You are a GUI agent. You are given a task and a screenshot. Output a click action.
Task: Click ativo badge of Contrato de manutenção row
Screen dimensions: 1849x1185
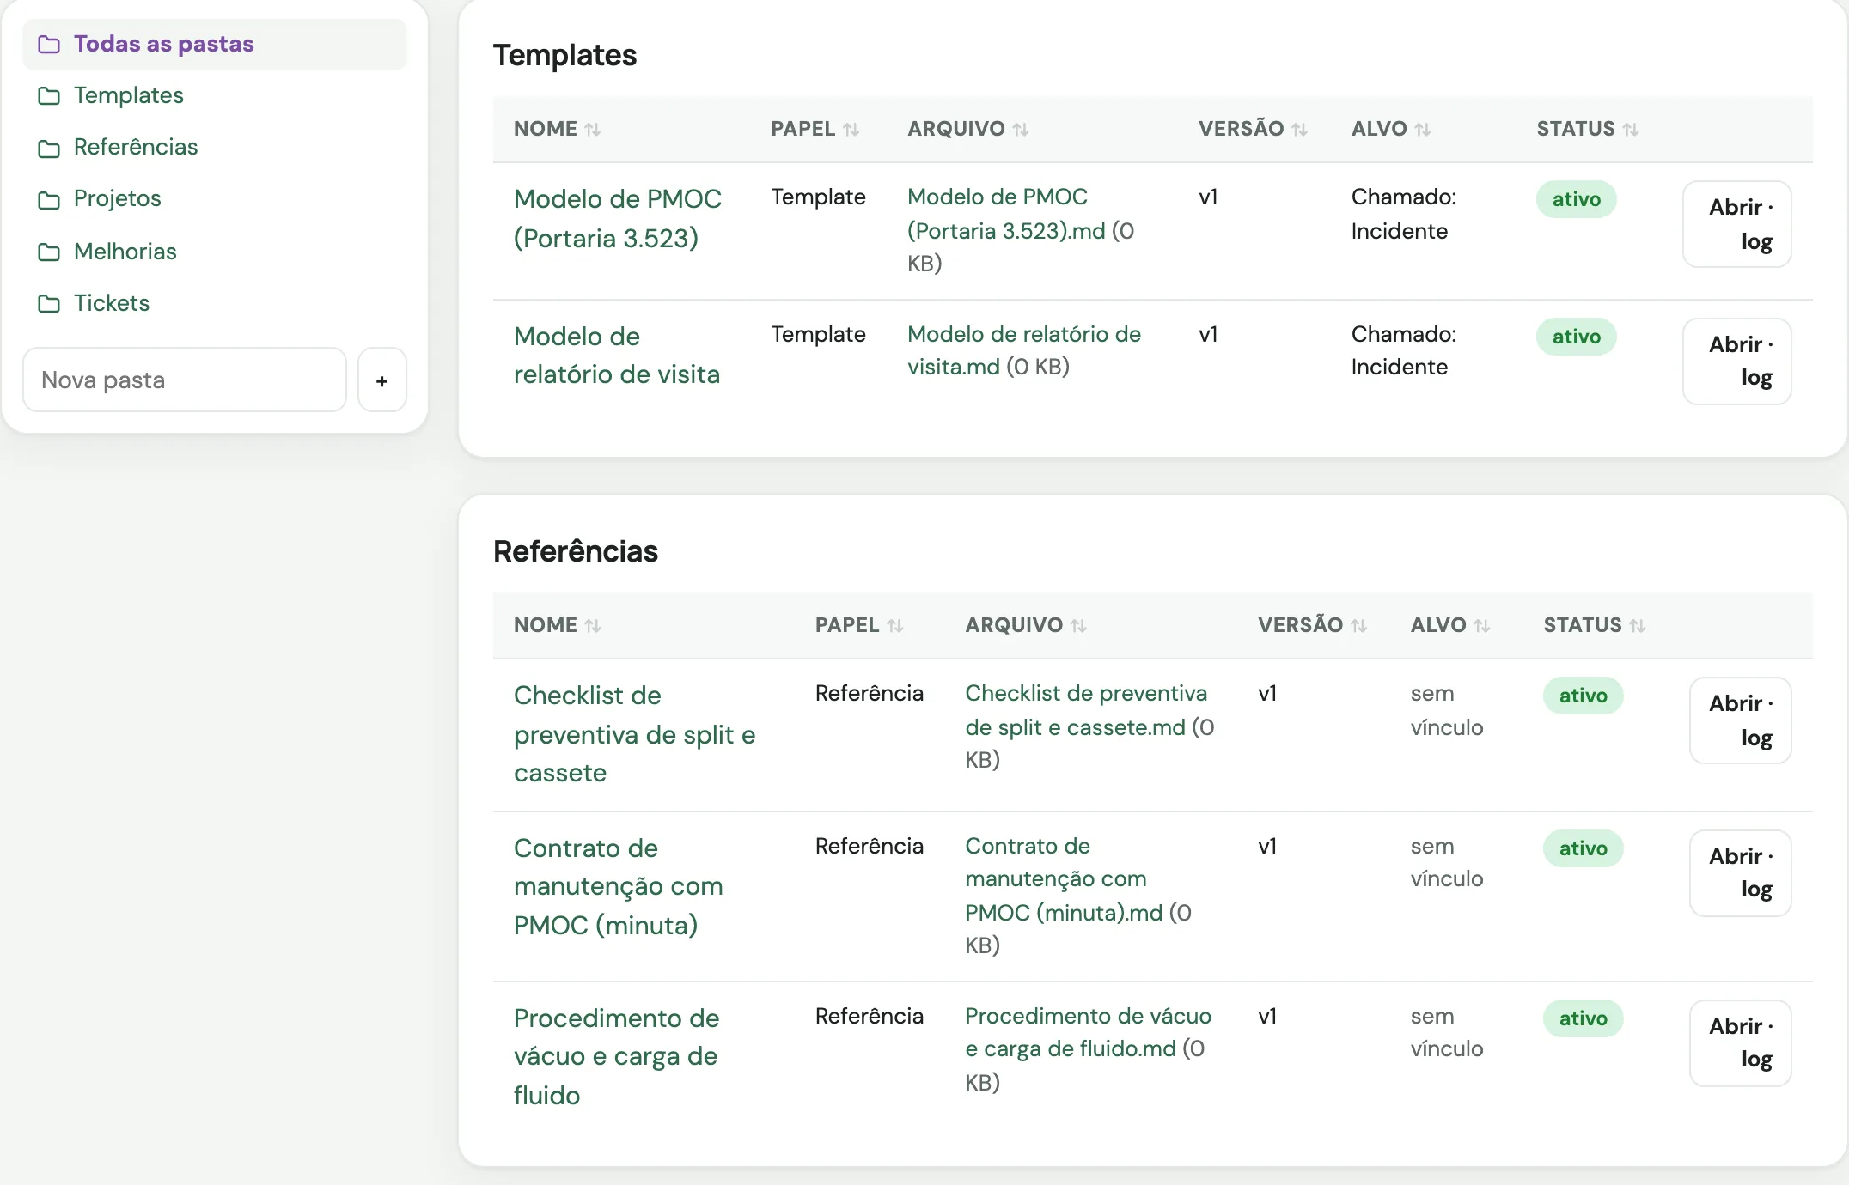coord(1584,848)
